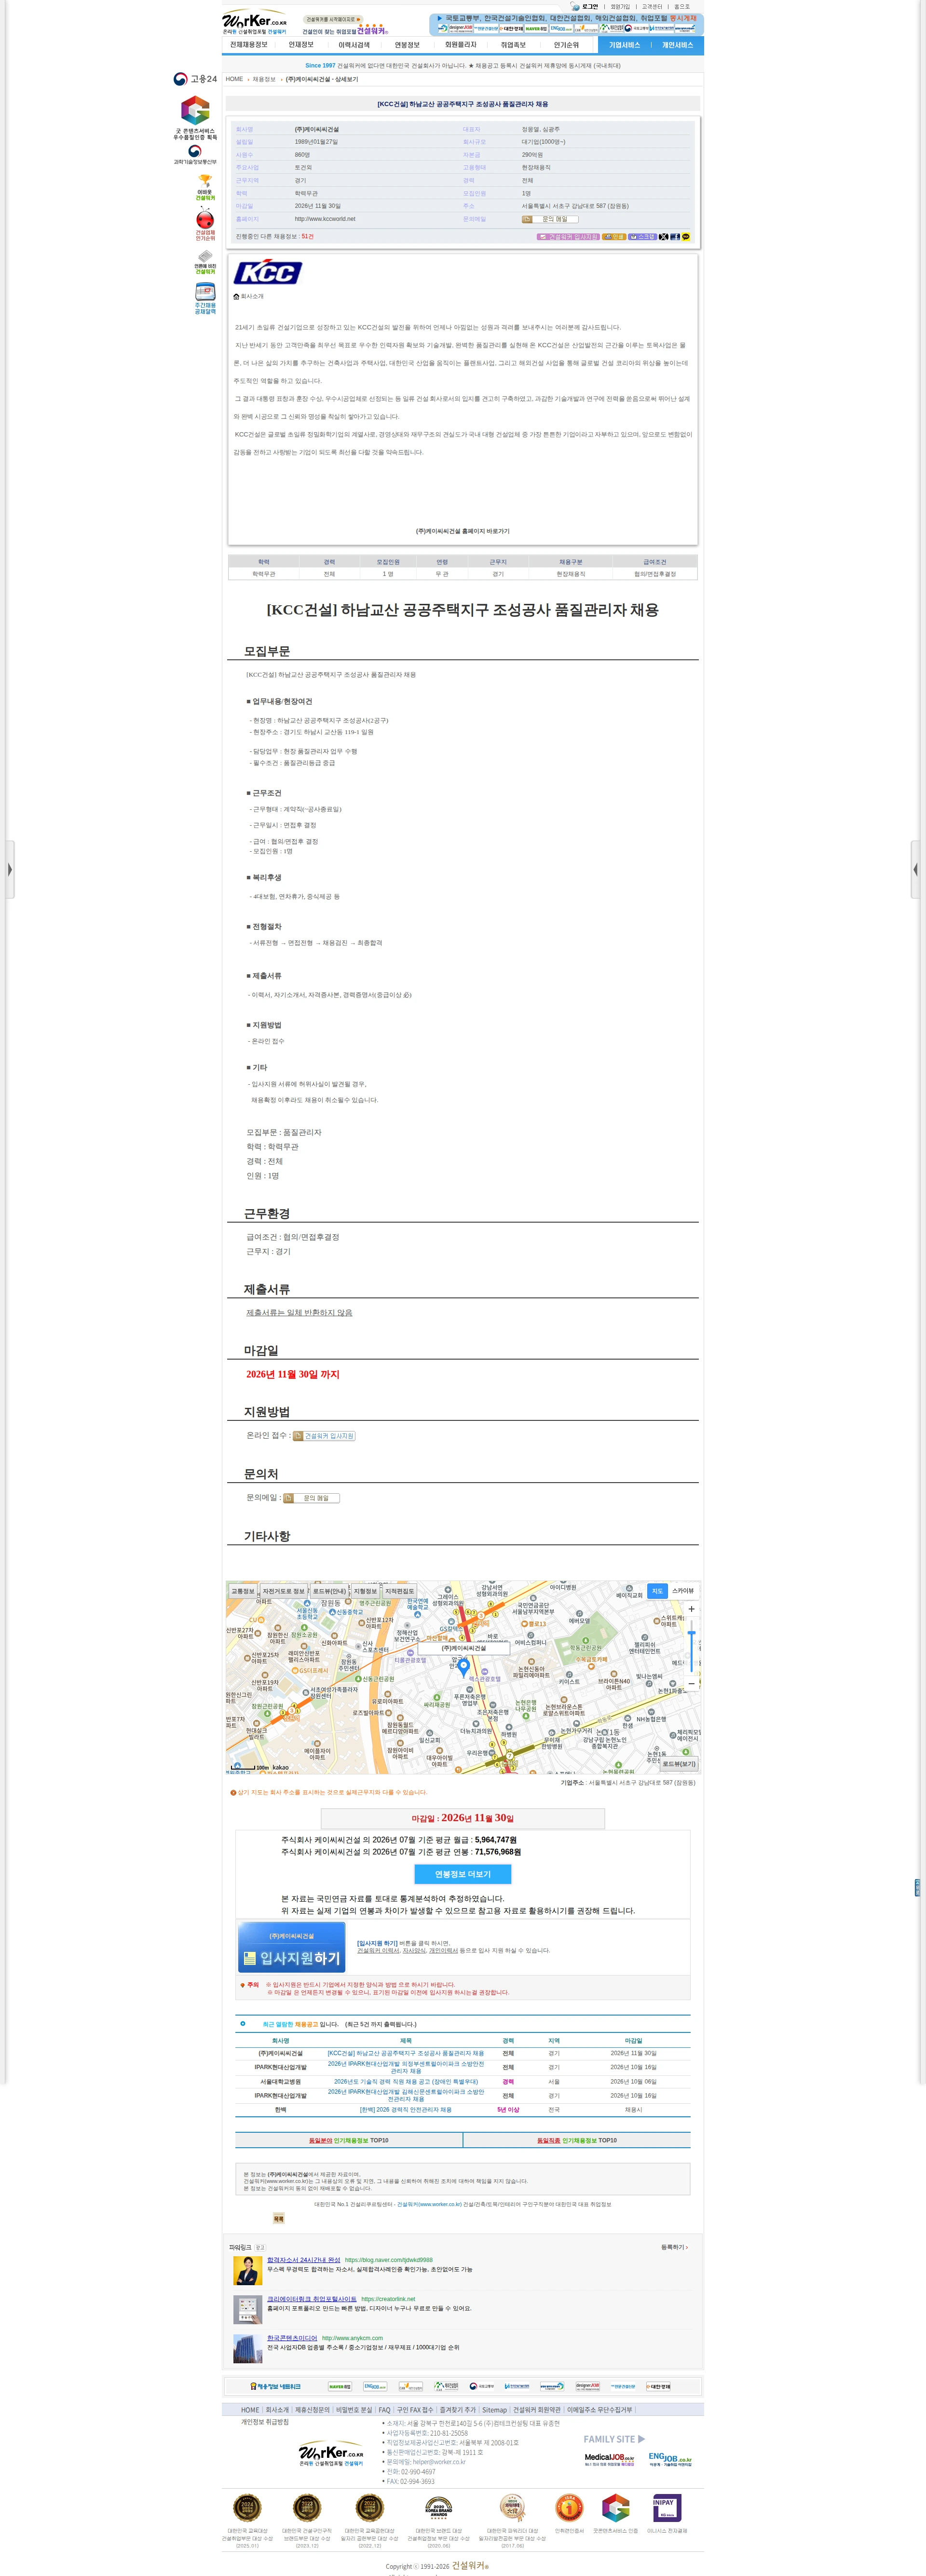Click the large 입사지원하기 button
The width and height of the screenshot is (926, 2576).
[x=292, y=1946]
